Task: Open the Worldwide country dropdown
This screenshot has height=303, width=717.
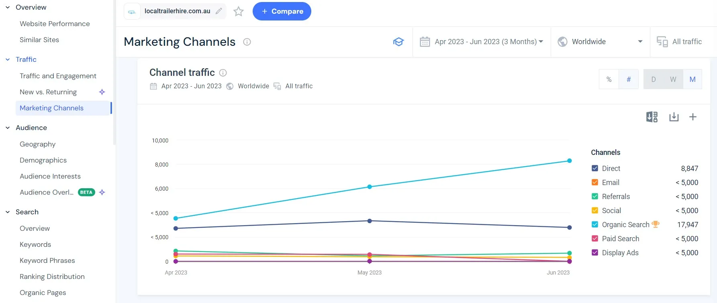Action: pyautogui.click(x=600, y=42)
